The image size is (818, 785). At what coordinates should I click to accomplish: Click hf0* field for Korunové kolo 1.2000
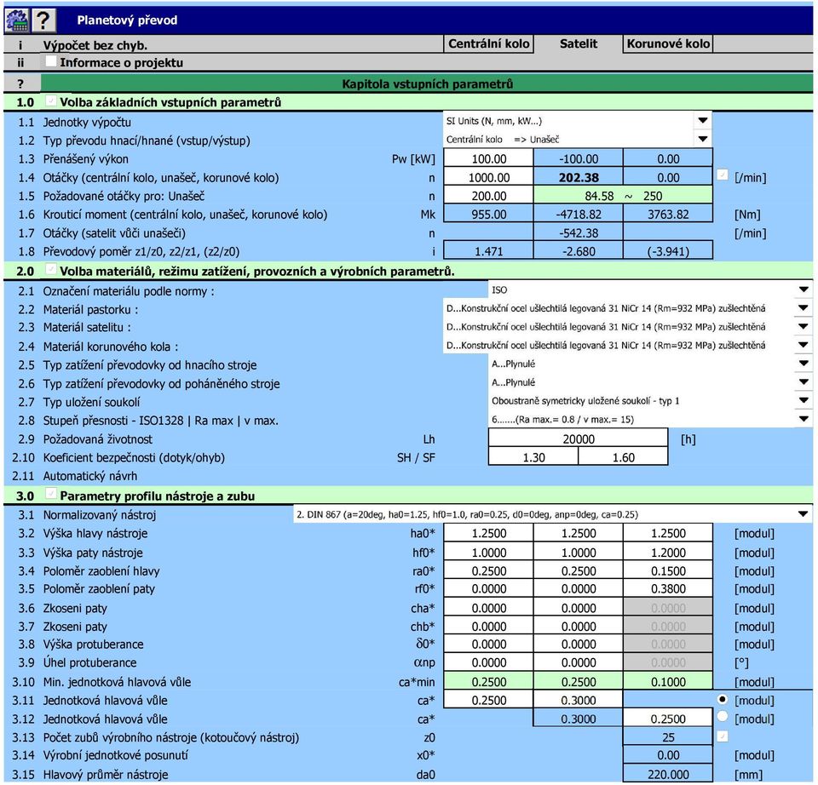click(668, 553)
